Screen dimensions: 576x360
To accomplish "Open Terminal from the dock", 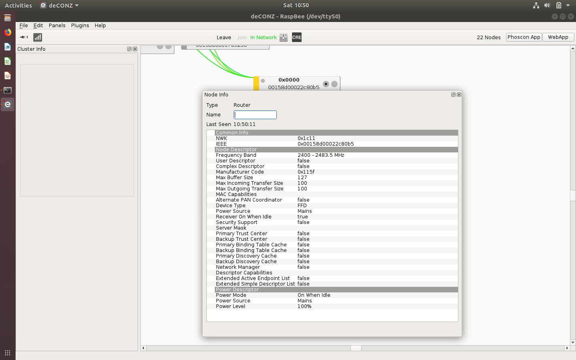I will pos(8,90).
